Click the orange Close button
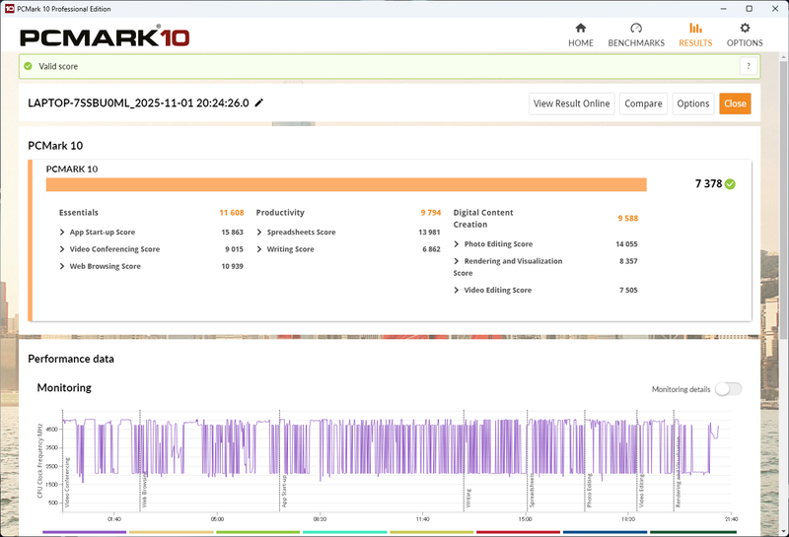The height and width of the screenshot is (537, 789). point(735,103)
